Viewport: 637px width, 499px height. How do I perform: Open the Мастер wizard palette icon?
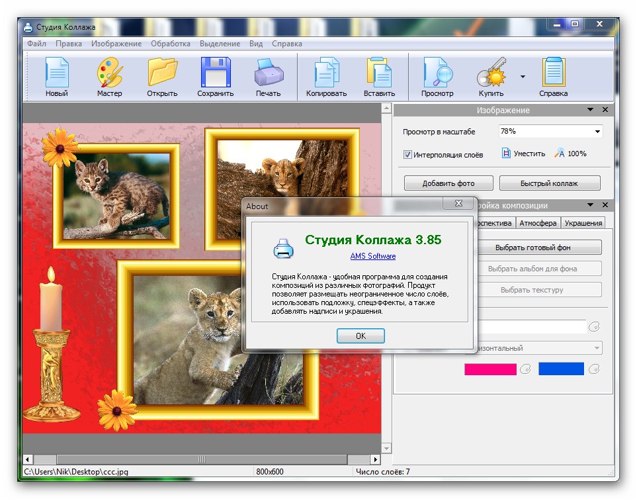click(109, 72)
